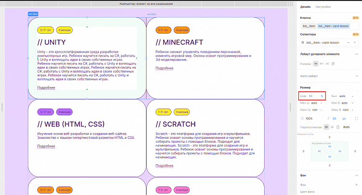Change the Выс. height unit
Viewport: 362px width, 195px height.
click(352, 96)
